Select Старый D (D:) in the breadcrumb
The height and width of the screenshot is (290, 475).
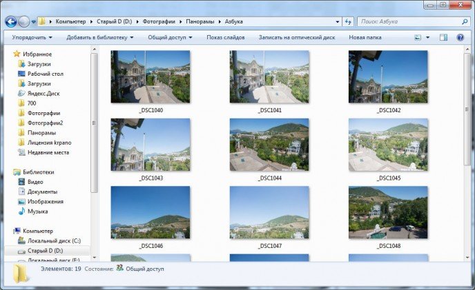[114, 21]
